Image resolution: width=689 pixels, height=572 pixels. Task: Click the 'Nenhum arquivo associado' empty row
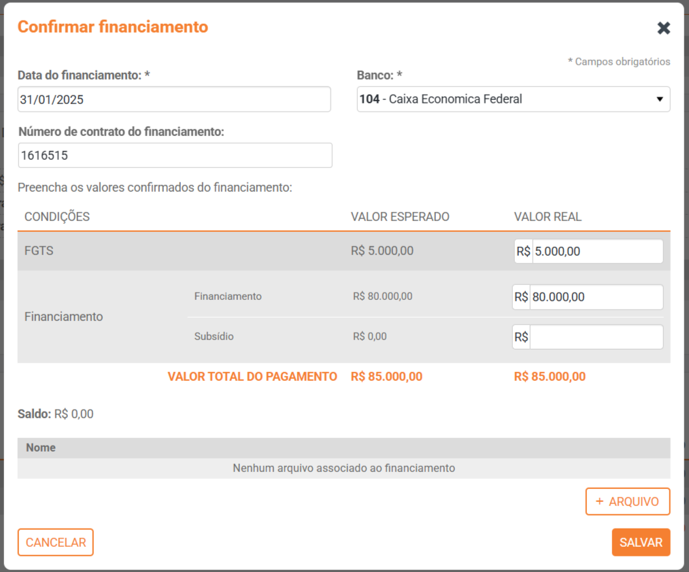click(343, 469)
